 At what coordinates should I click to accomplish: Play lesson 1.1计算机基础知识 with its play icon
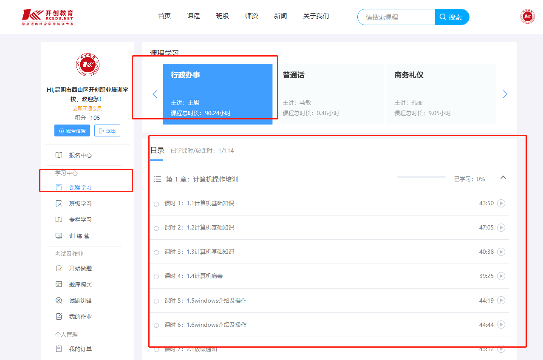tap(501, 203)
